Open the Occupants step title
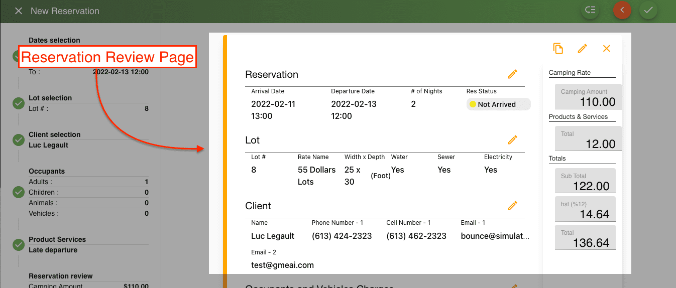 point(47,171)
